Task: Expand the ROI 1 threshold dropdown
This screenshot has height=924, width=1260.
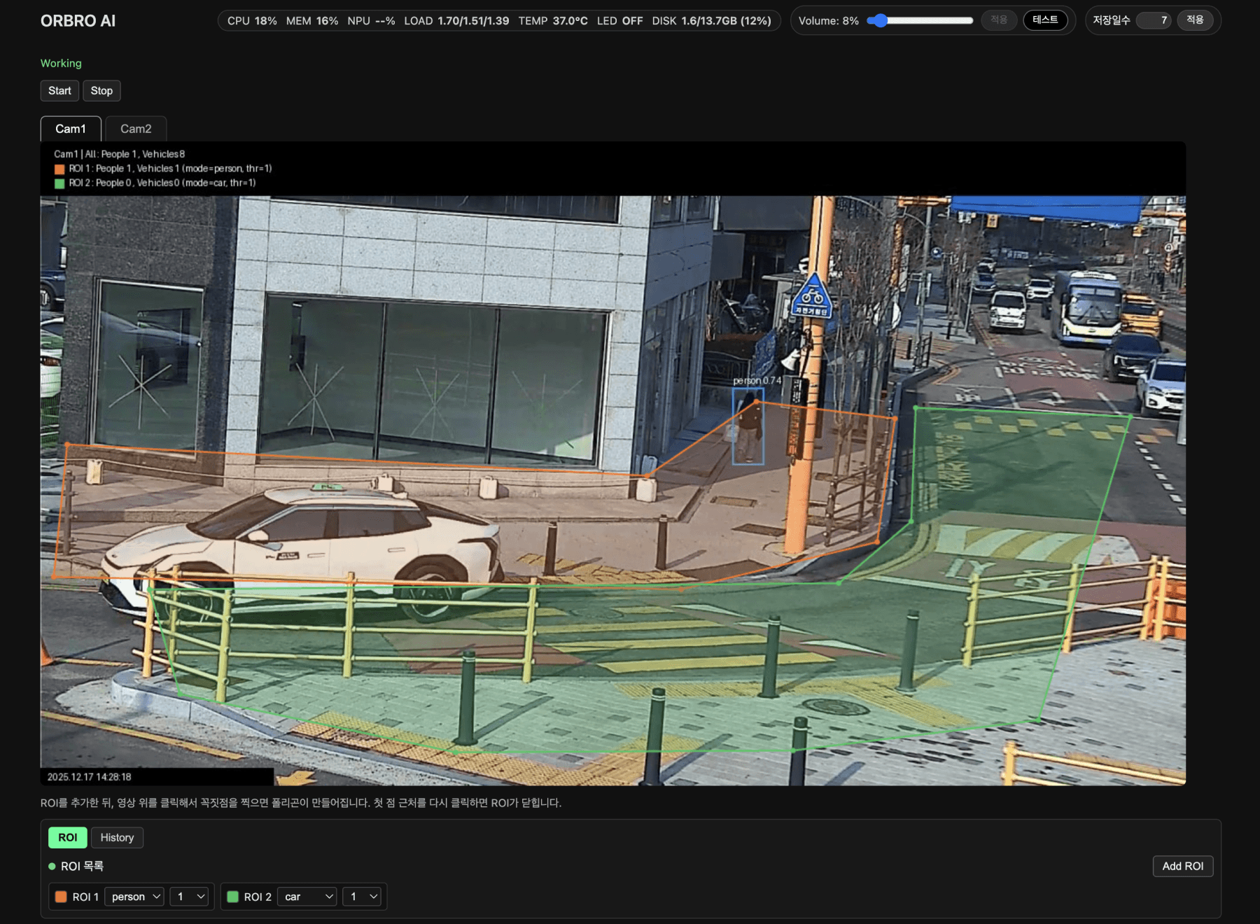Action: [x=190, y=897]
